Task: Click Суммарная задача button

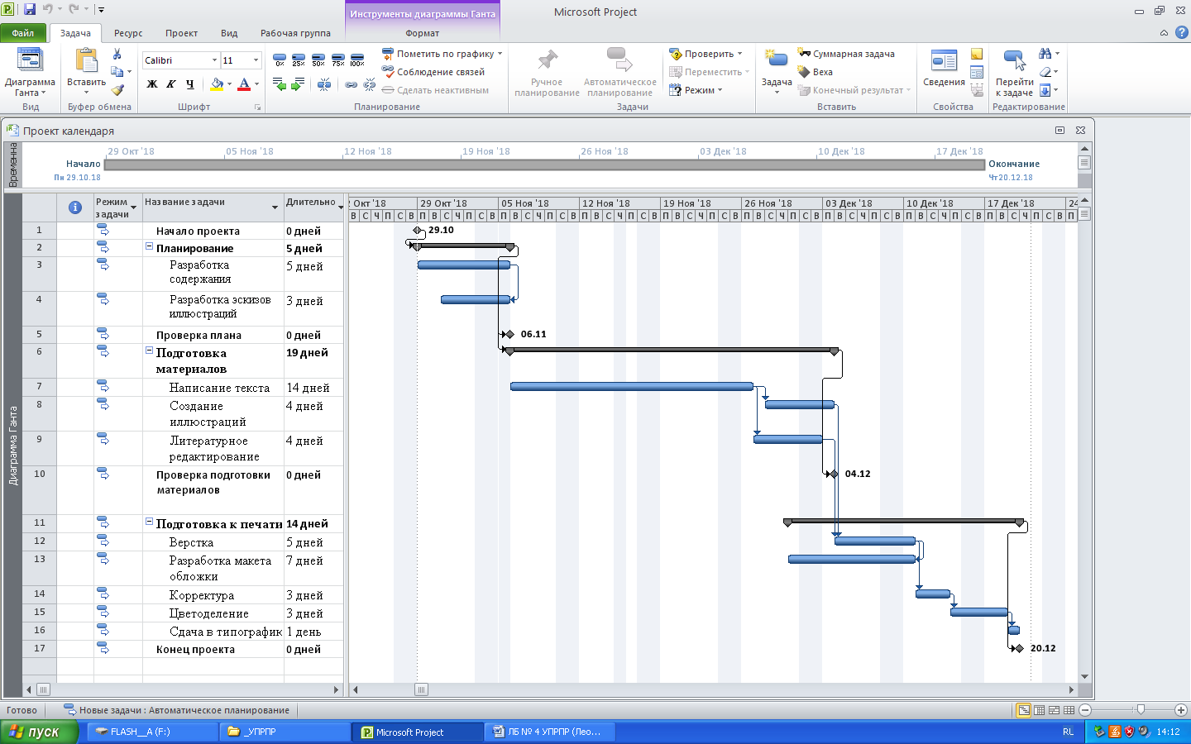Action: click(x=846, y=54)
